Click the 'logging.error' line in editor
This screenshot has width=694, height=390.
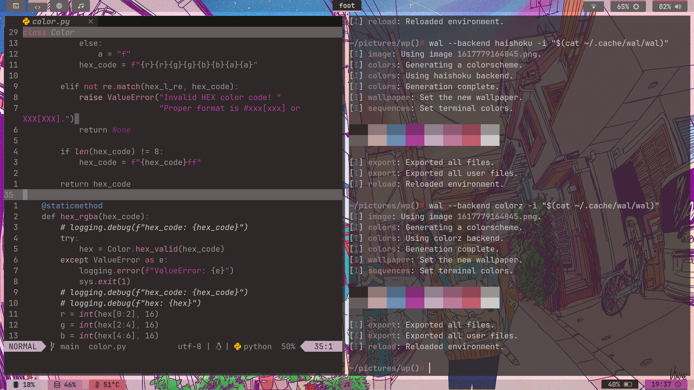coord(157,271)
